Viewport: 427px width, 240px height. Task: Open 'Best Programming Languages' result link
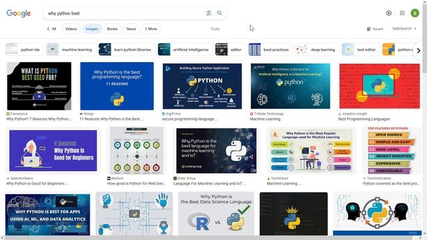pyautogui.click(x=364, y=119)
